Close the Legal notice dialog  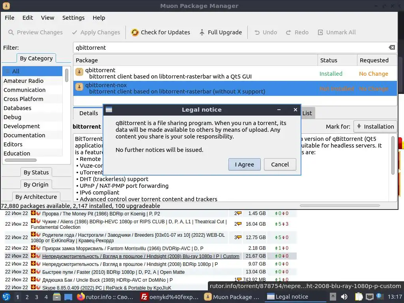coord(295,110)
